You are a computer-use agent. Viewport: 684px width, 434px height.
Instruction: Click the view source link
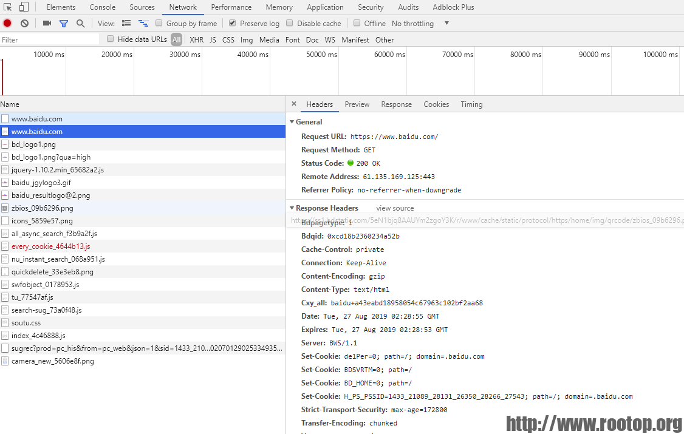395,208
